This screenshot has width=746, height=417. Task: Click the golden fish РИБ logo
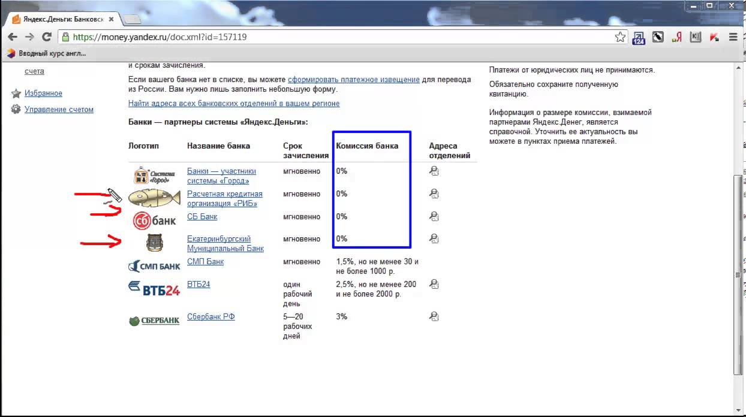click(155, 198)
